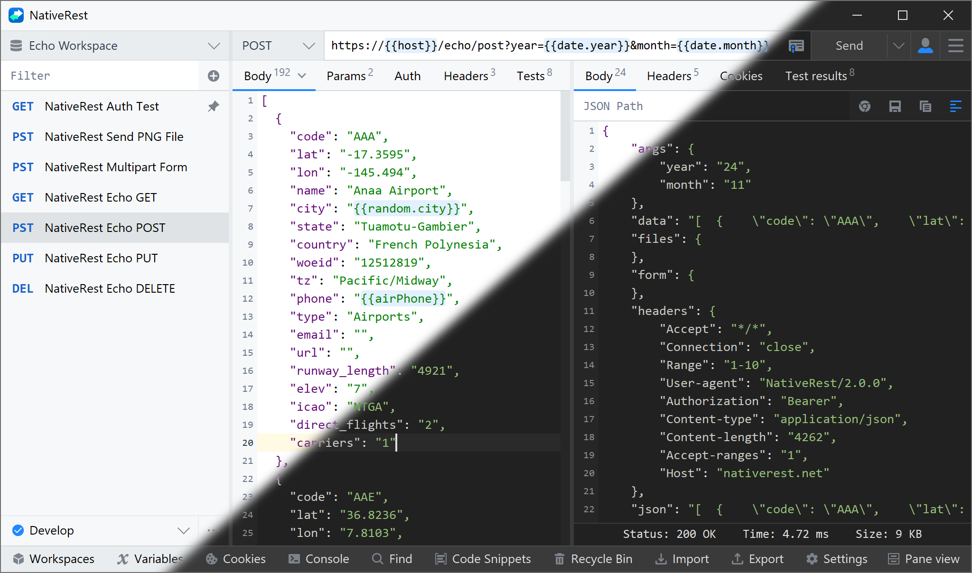
Task: Open the hamburger menu icon
Action: click(955, 46)
